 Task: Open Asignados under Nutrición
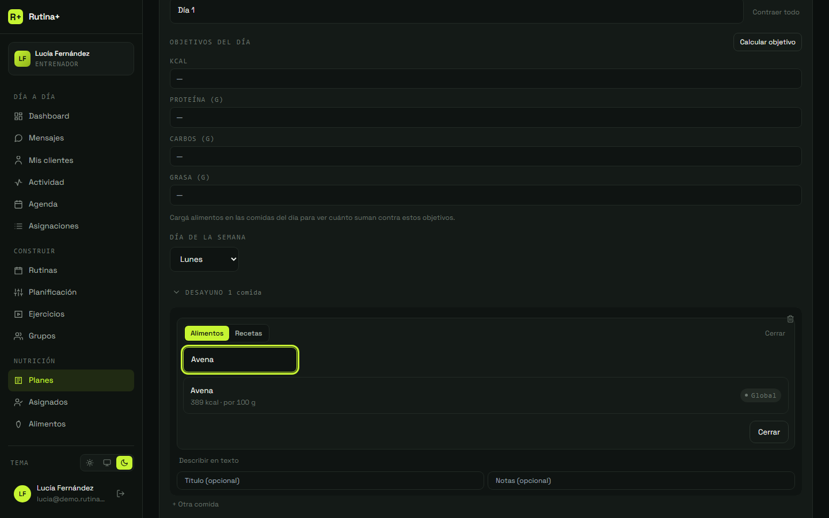coord(71,402)
